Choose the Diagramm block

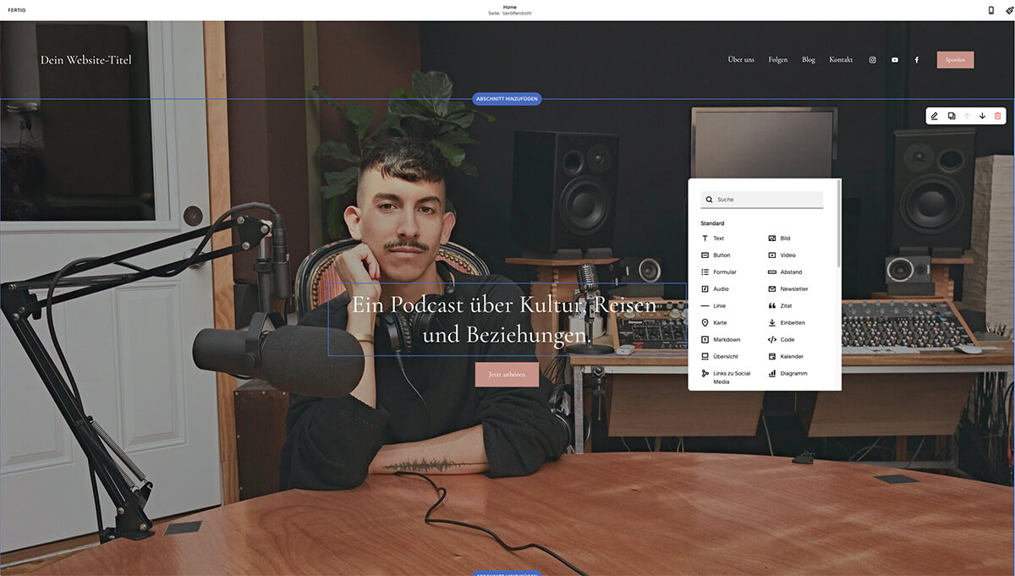coord(787,374)
